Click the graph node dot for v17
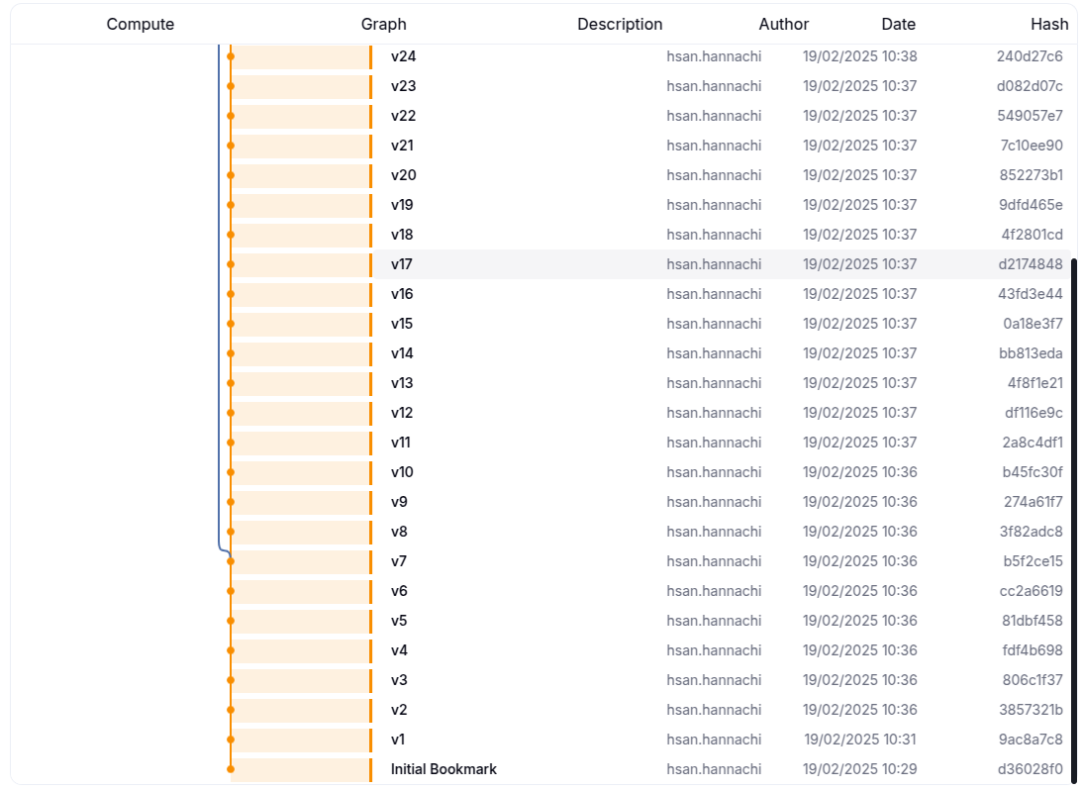This screenshot has height=791, width=1082. coord(231,264)
